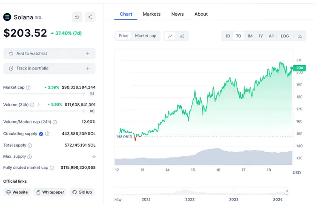This screenshot has width=315, height=205.
Task: Select the 1Y time range
Action: (x=261, y=36)
